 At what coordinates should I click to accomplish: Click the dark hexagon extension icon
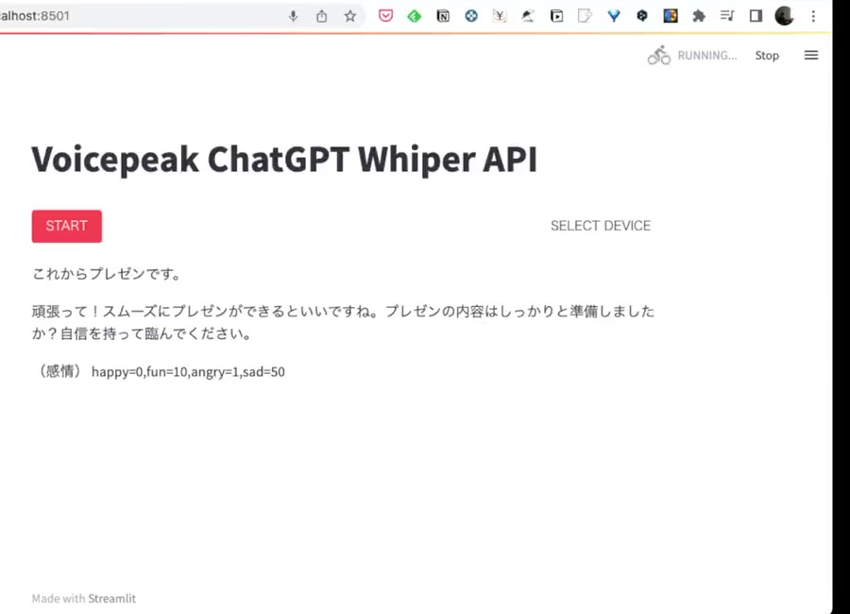tap(642, 16)
